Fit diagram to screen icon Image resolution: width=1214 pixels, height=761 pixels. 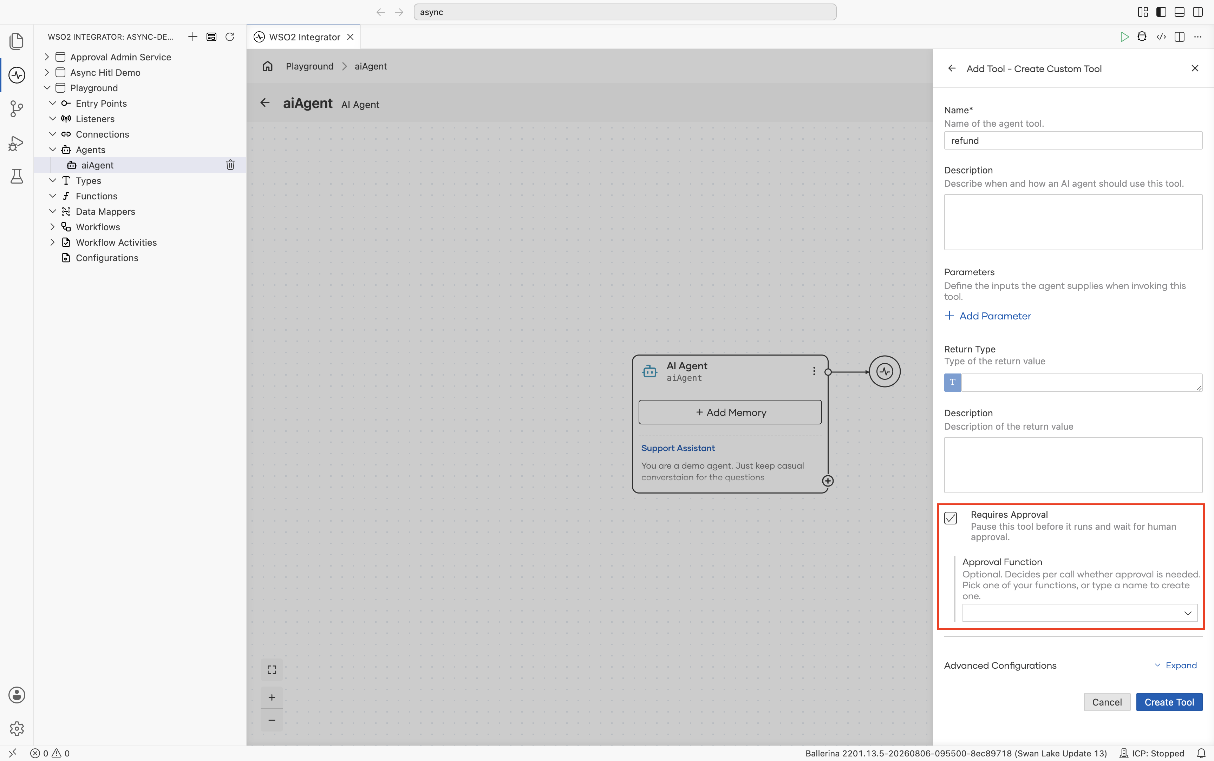(x=272, y=670)
